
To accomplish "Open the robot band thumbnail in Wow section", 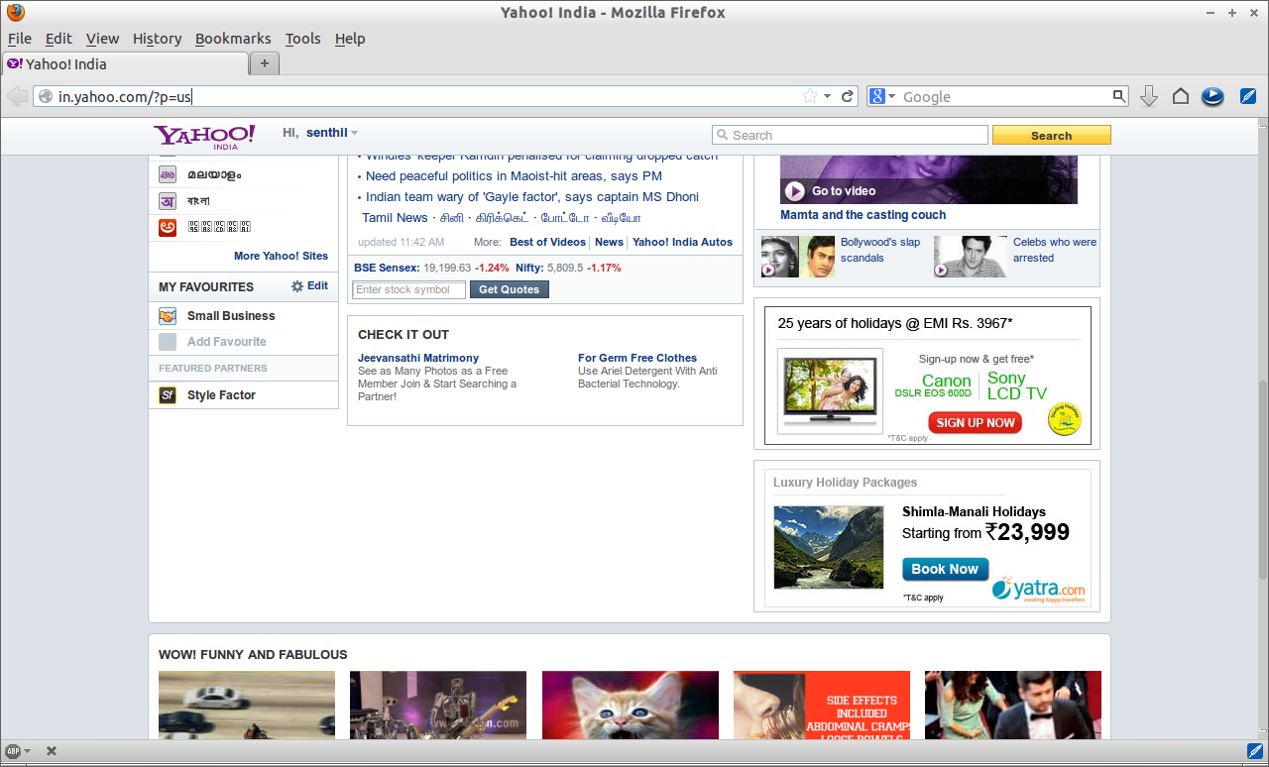I will coord(438,705).
